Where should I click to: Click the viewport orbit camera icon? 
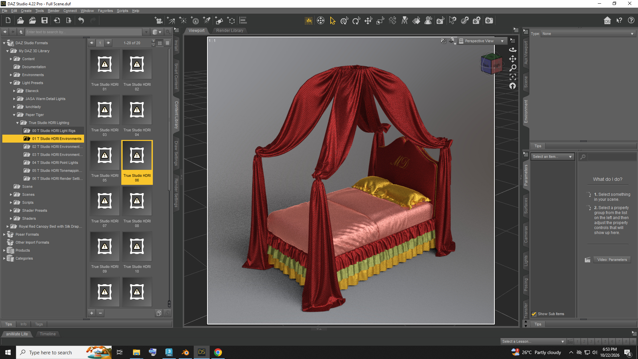click(x=513, y=50)
